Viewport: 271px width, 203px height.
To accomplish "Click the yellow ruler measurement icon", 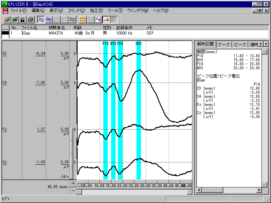I will coord(83,19).
